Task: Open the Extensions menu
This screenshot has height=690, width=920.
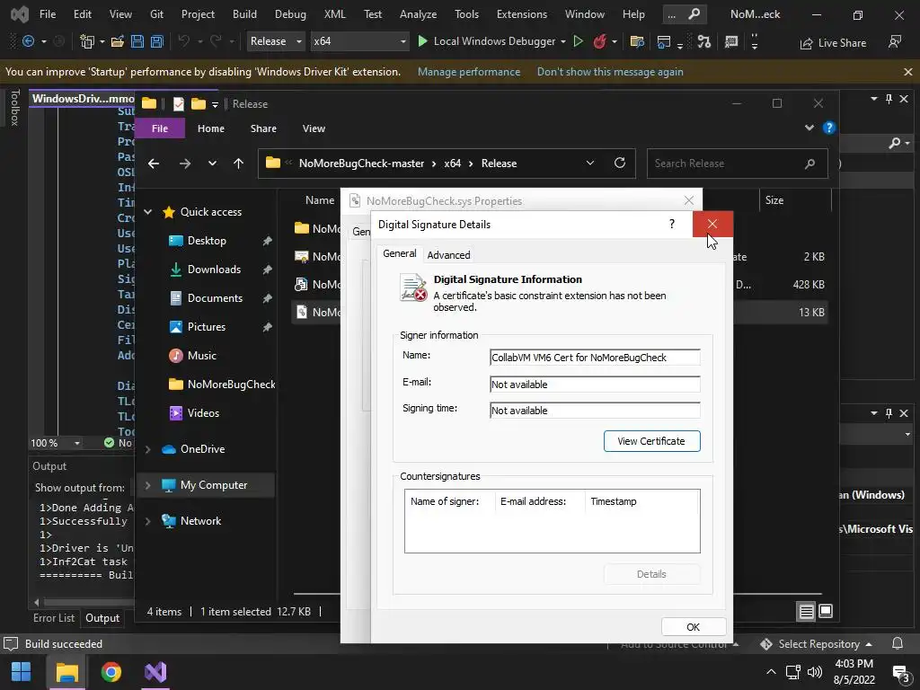Action: 522,14
